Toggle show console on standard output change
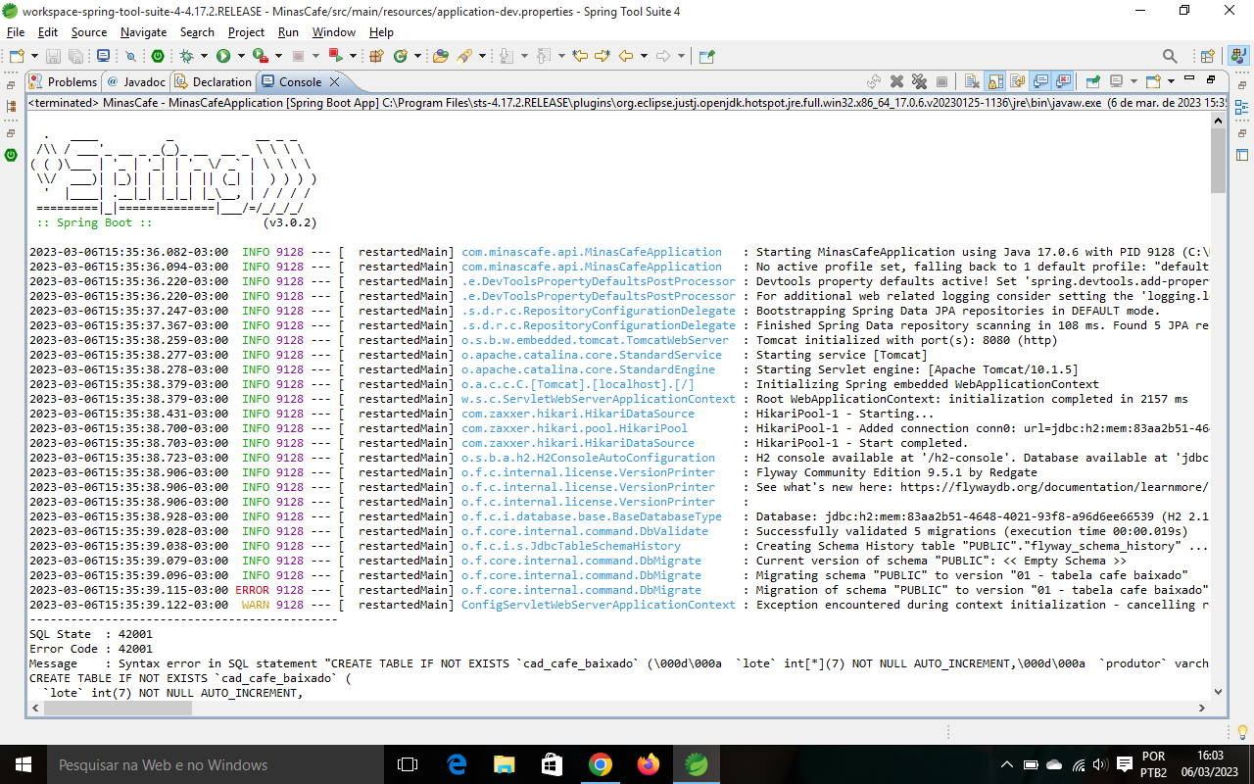 coord(1041,82)
